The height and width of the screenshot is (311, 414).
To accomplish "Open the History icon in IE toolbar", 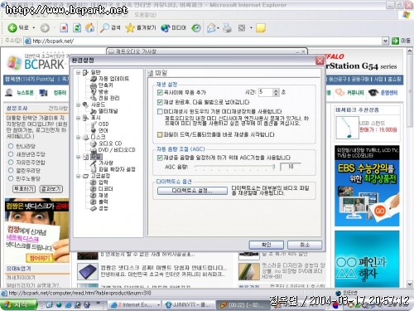I will click(x=196, y=27).
